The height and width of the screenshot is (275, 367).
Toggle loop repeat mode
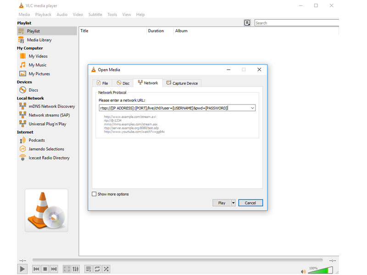point(97,269)
